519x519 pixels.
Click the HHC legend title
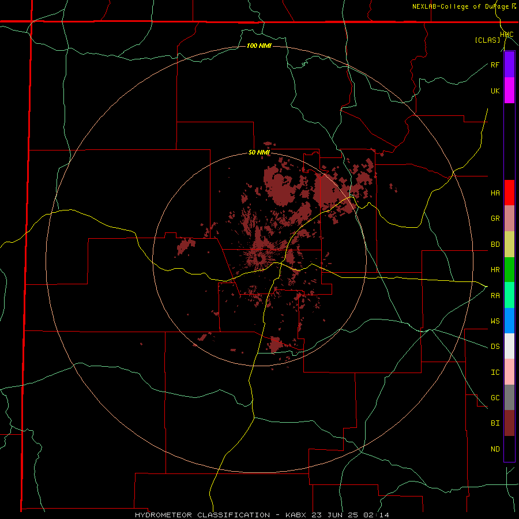click(507, 35)
